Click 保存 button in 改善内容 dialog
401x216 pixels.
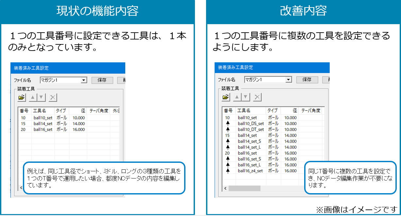(307, 80)
